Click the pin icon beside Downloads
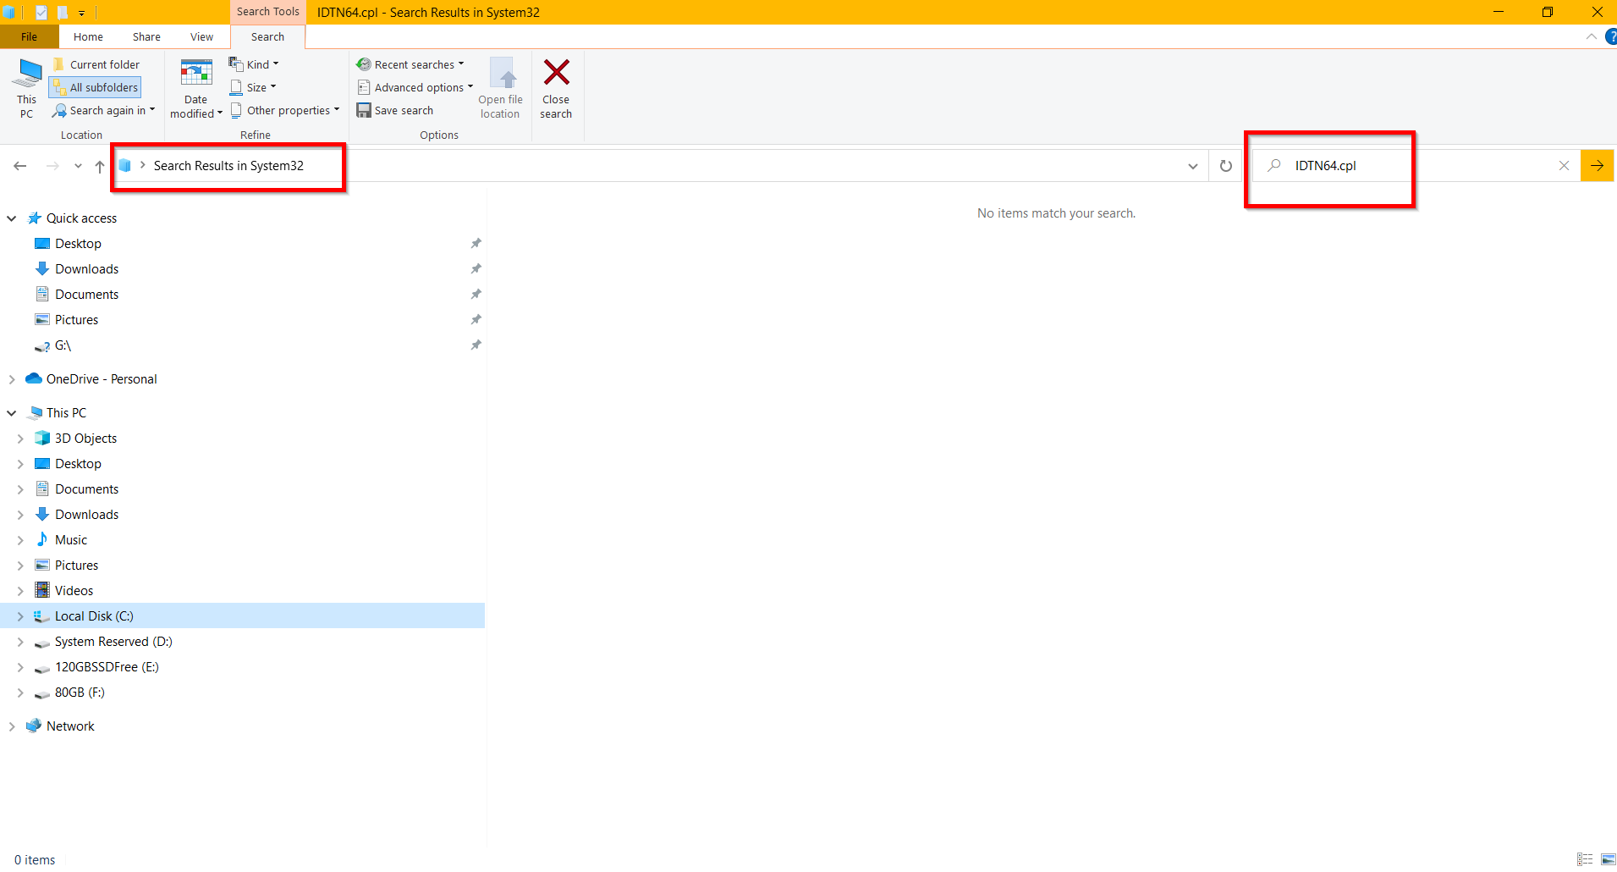The height and width of the screenshot is (872, 1617). [476, 268]
